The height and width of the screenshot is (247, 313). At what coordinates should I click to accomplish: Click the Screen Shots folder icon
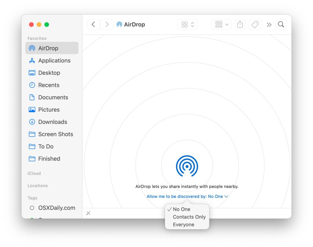tap(32, 134)
